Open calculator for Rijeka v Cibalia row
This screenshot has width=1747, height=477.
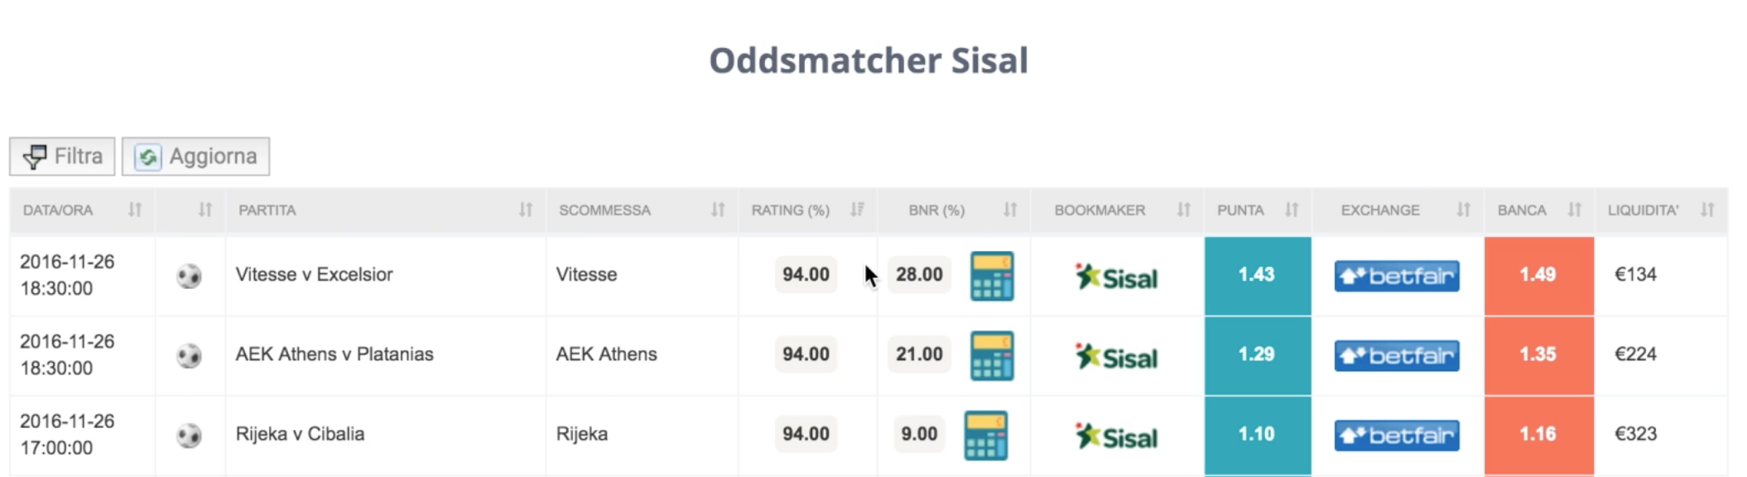pos(986,435)
